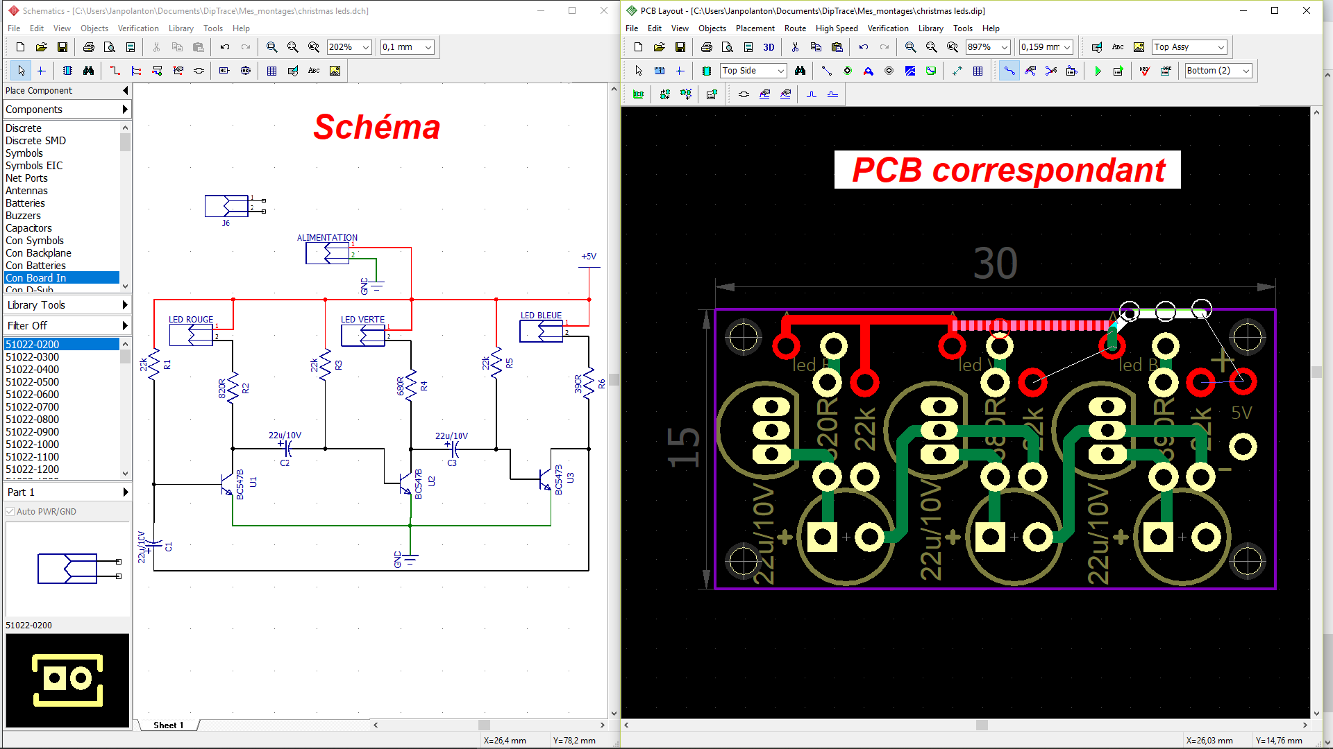1333x749 pixels.
Task: Expand the Bottom (2) layer dropdown
Action: point(1246,71)
